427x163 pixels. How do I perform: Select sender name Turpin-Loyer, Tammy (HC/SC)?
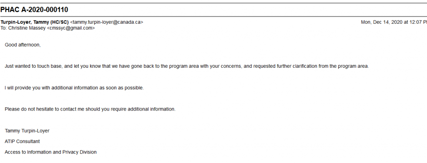tap(35, 22)
